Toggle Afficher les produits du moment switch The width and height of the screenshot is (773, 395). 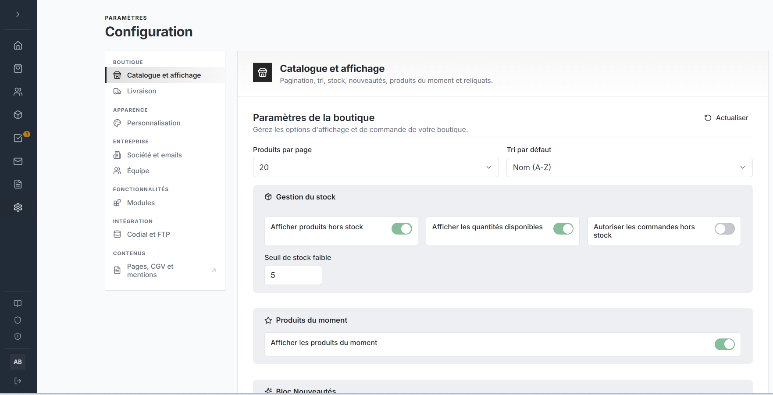pyautogui.click(x=725, y=345)
